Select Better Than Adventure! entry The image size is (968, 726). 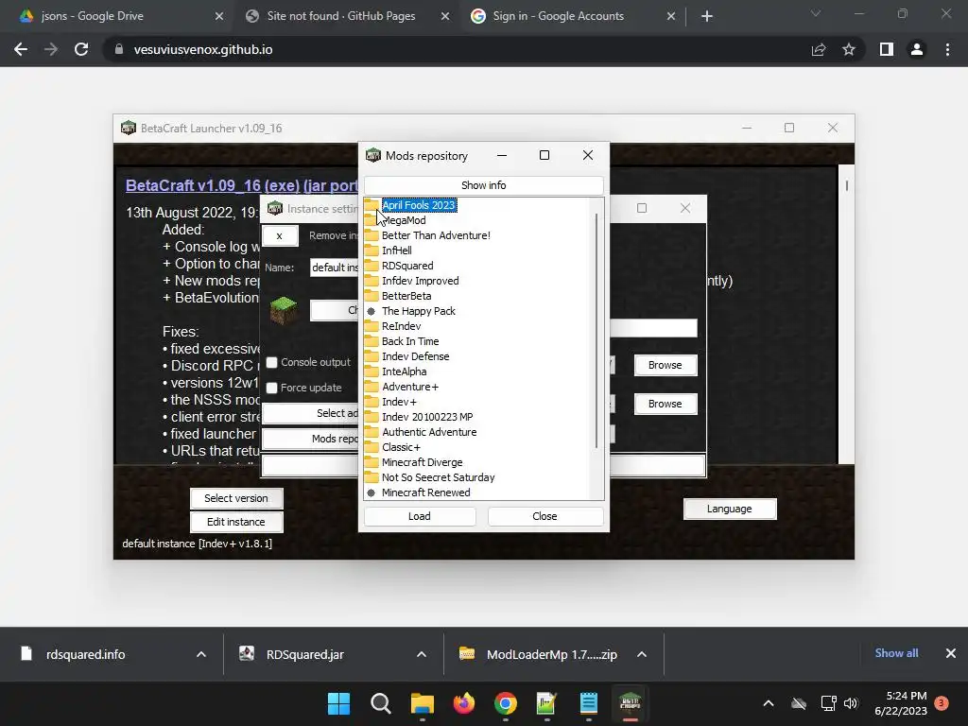tap(436, 235)
